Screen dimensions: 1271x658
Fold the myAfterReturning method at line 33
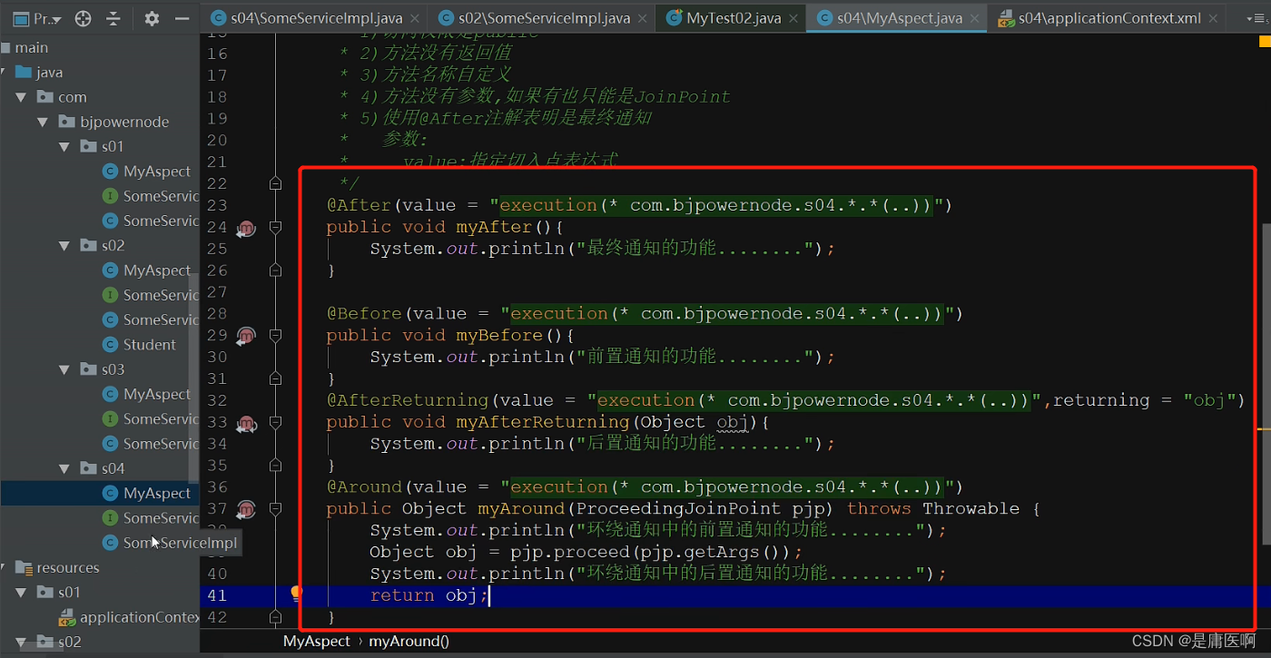point(276,422)
